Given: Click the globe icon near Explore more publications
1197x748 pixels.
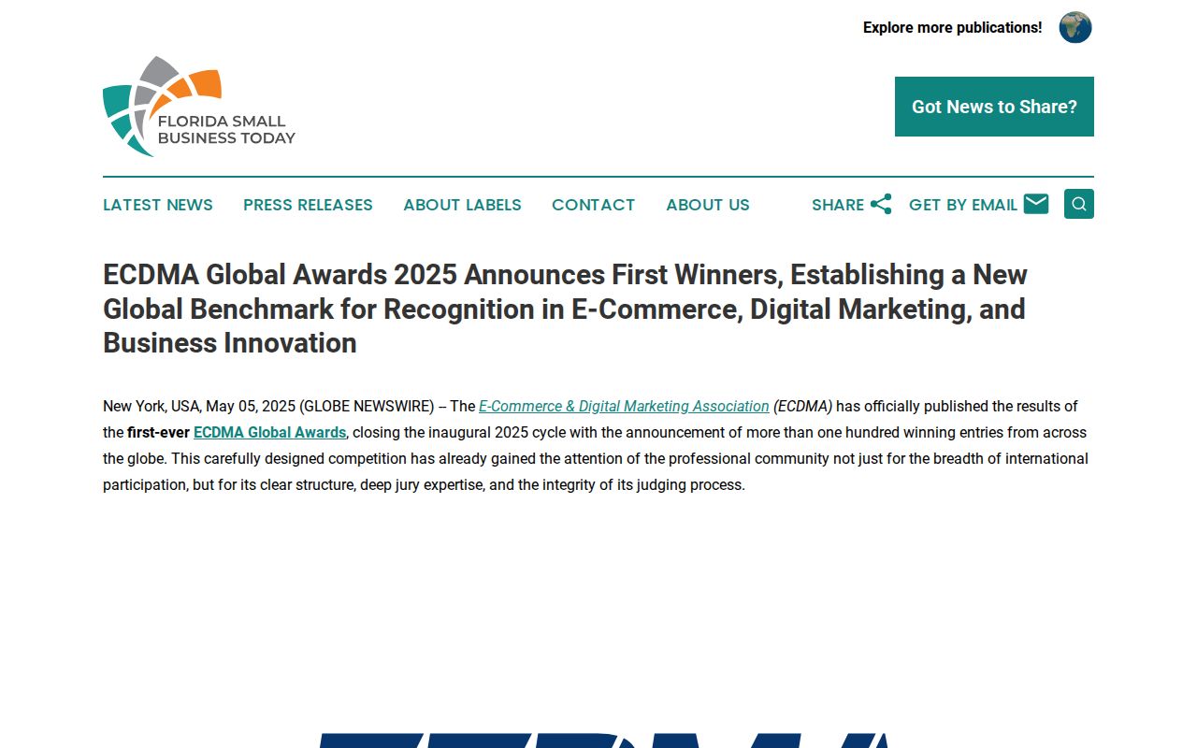Looking at the screenshot, I should click(1074, 27).
